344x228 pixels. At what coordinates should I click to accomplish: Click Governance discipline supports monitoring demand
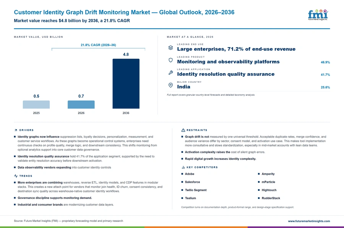(x=55, y=198)
